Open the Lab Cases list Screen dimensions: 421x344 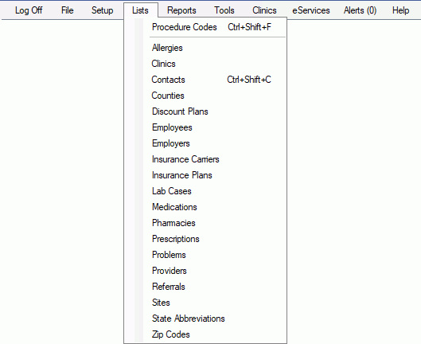coord(205,191)
